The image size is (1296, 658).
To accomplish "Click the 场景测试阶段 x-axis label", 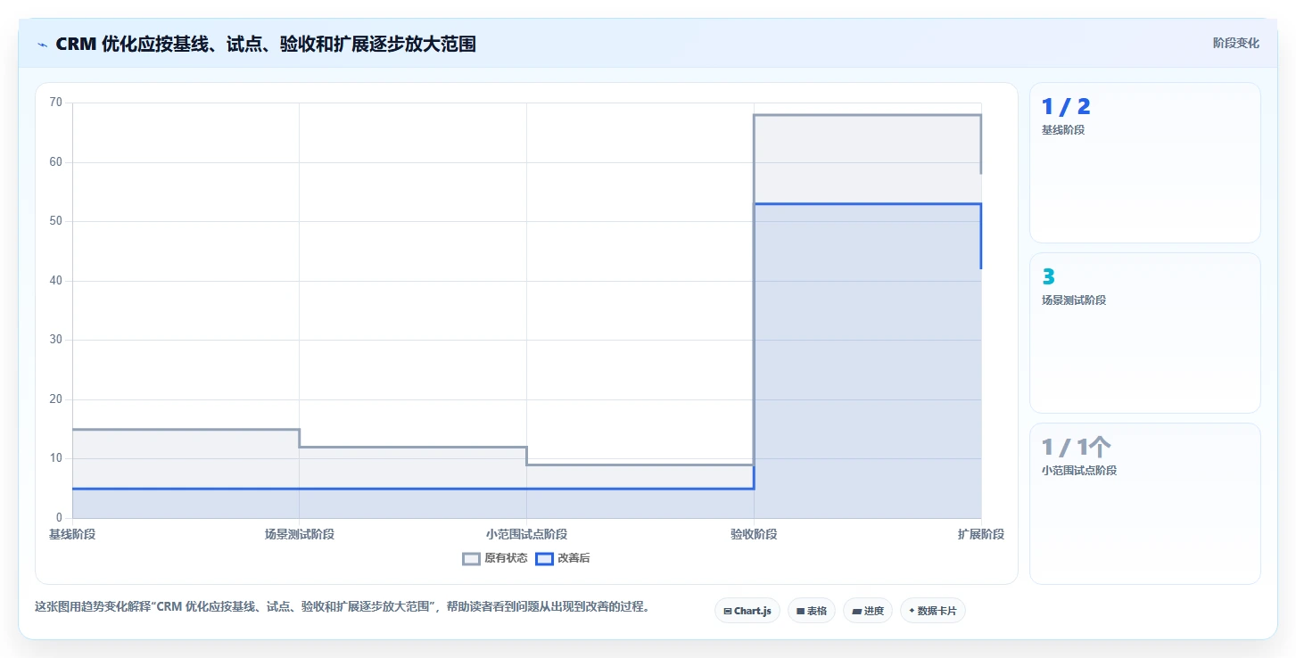I will point(300,534).
